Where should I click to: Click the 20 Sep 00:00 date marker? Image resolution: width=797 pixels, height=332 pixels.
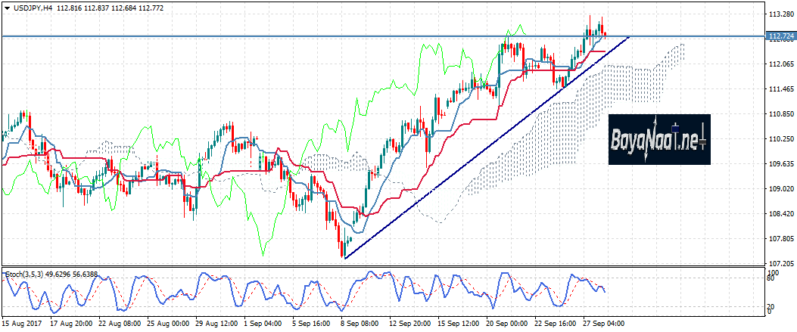tap(506, 324)
